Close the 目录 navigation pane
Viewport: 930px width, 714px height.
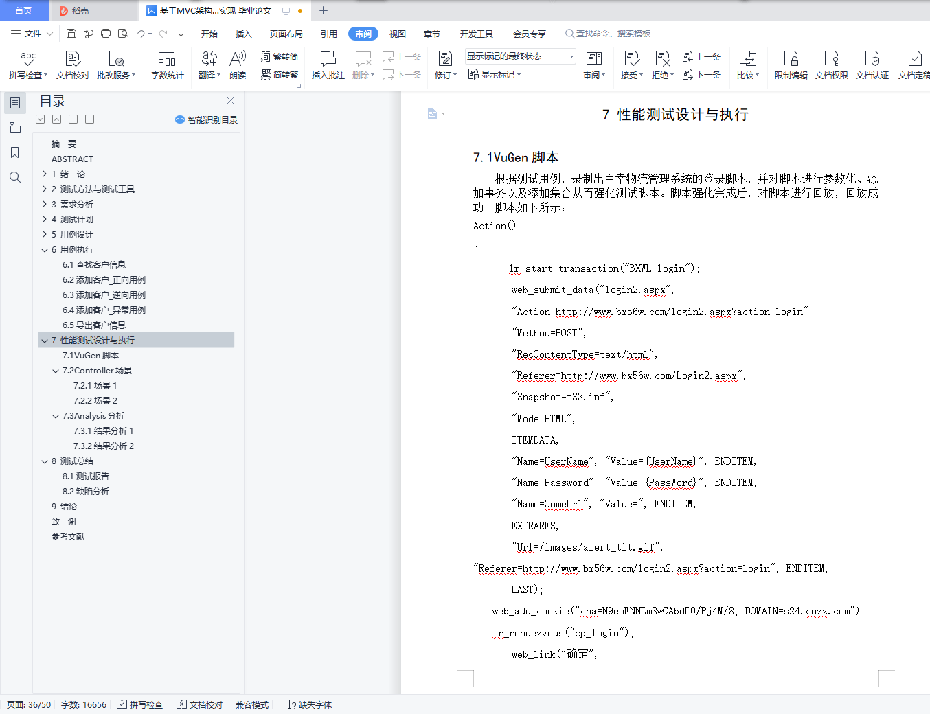click(230, 100)
